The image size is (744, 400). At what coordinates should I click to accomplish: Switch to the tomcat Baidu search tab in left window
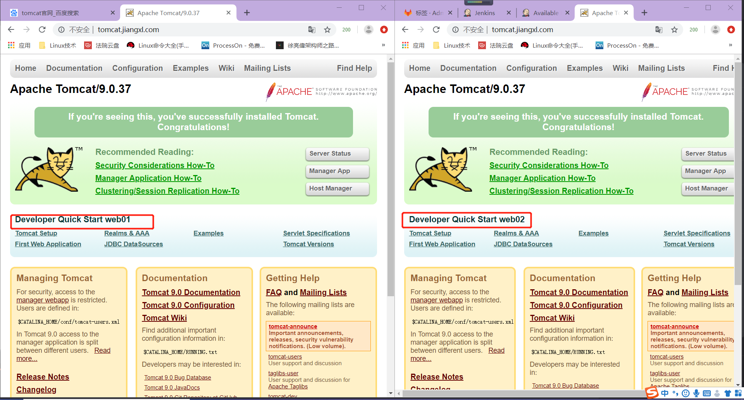pos(62,13)
